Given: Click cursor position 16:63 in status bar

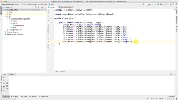Looking at the screenshot, I should coord(153,99).
